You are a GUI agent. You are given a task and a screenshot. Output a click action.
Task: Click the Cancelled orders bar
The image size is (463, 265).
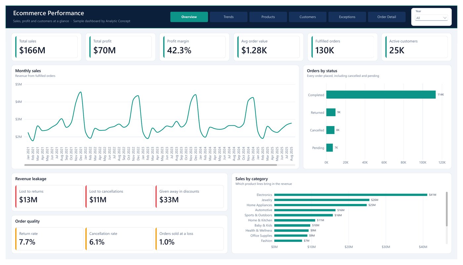[330, 130]
